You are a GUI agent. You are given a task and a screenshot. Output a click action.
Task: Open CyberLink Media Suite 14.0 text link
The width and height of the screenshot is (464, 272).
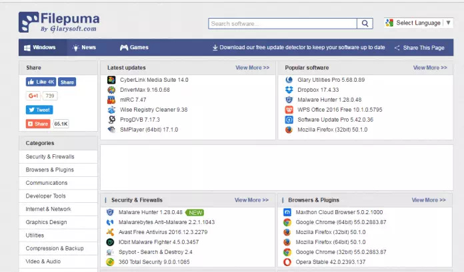(x=154, y=80)
